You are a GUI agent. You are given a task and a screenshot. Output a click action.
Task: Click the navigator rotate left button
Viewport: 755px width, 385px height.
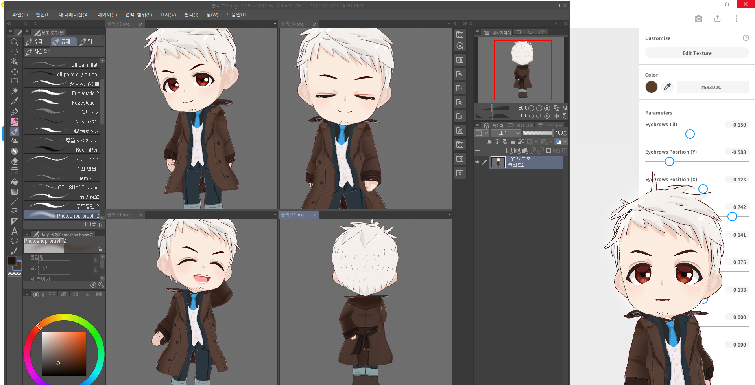(x=532, y=116)
